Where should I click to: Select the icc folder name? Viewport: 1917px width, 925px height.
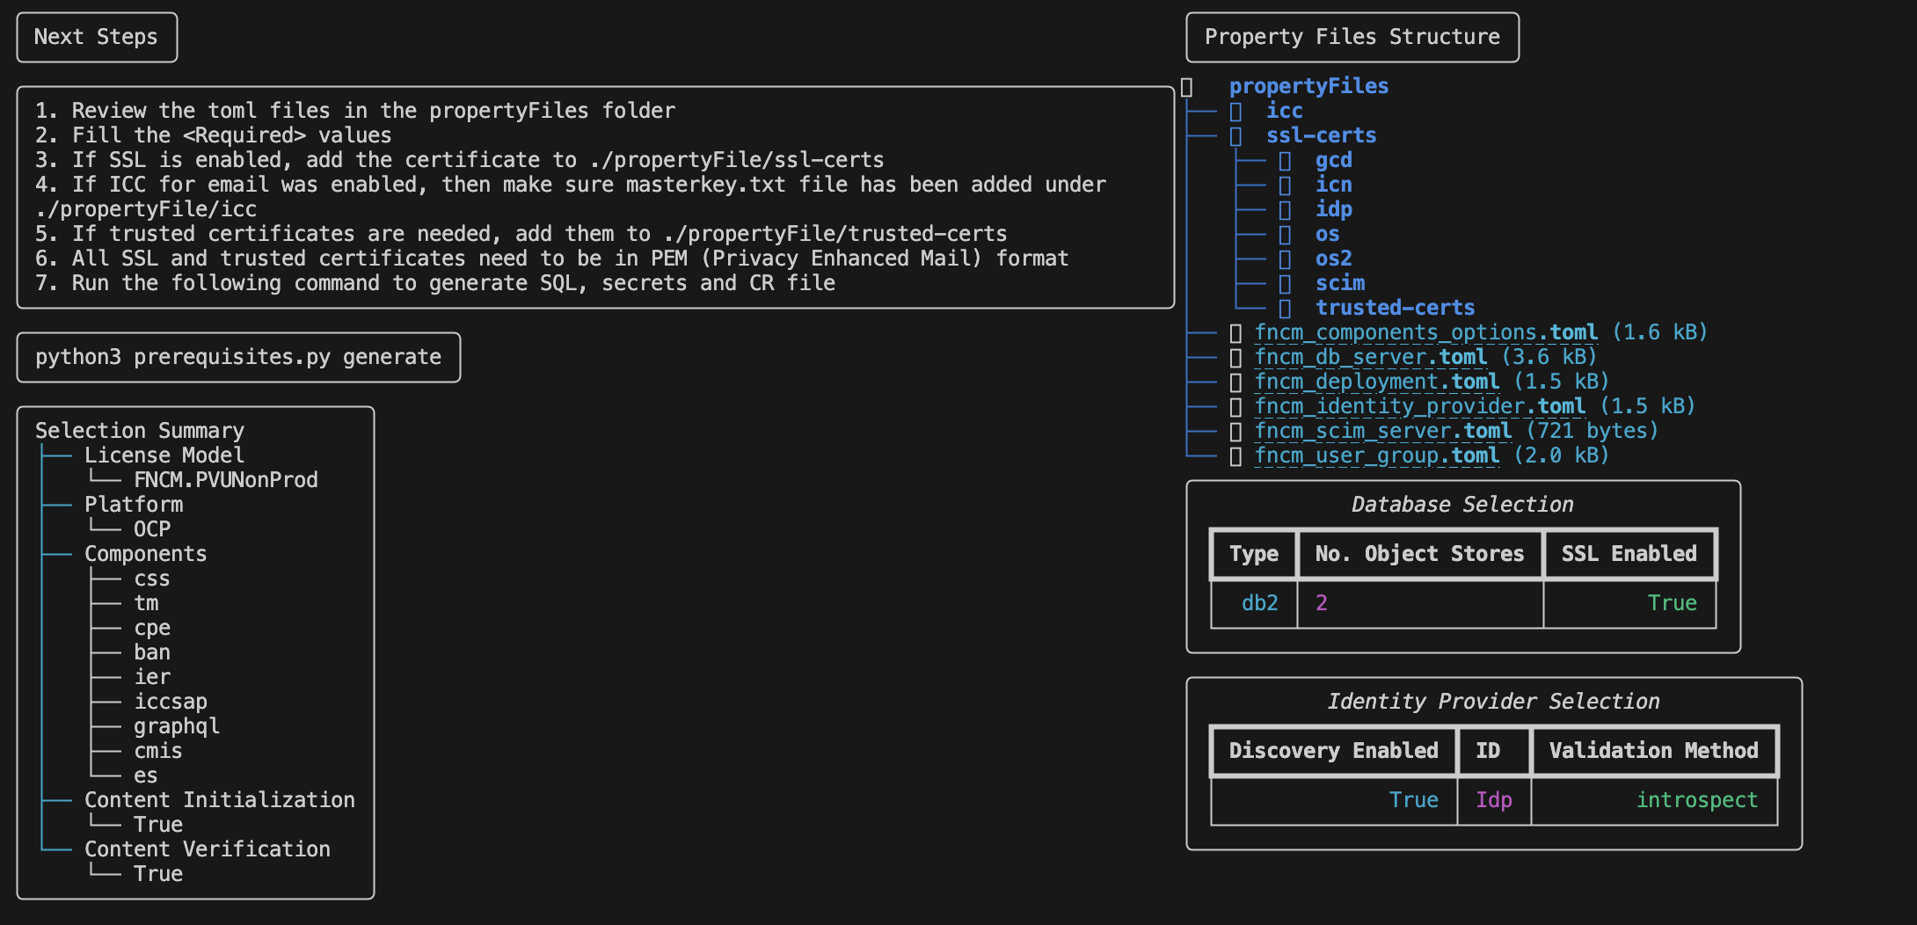1284,111
